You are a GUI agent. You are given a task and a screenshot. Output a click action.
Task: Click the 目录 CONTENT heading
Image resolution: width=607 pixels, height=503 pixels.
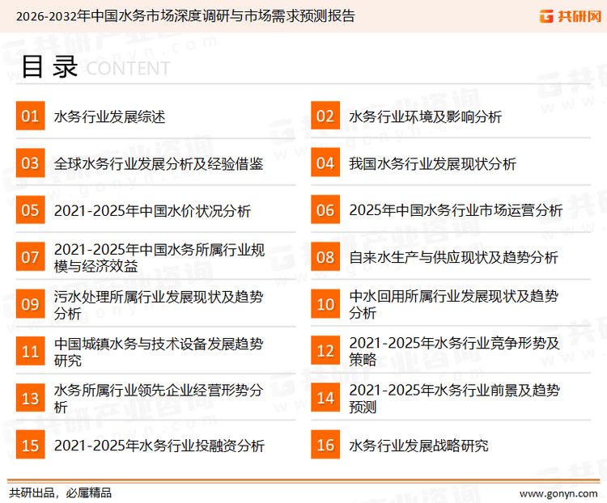[x=95, y=67]
